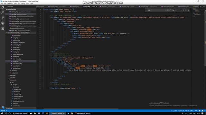This screenshot has width=206, height=115.
Task: Go to next match in find widget
Action: [x=184, y=10]
